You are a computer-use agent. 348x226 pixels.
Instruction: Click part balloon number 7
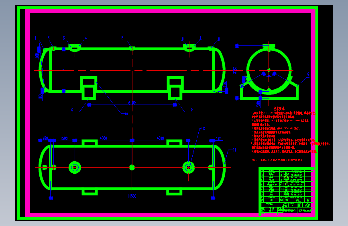pos(200,38)
